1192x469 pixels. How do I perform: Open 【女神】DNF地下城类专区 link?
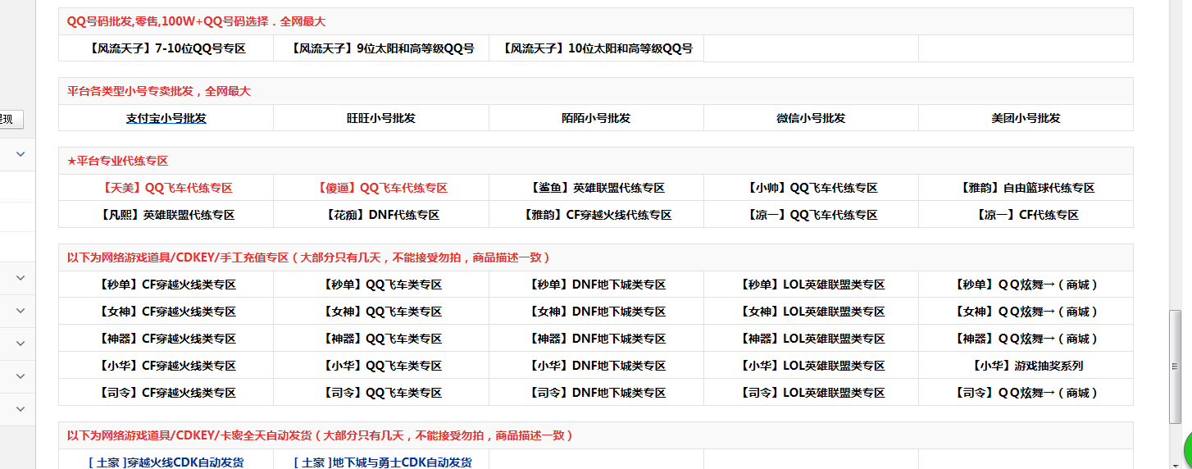coord(596,312)
